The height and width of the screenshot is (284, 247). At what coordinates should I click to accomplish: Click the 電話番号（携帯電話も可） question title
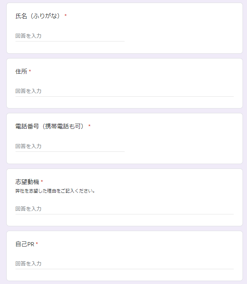point(50,126)
